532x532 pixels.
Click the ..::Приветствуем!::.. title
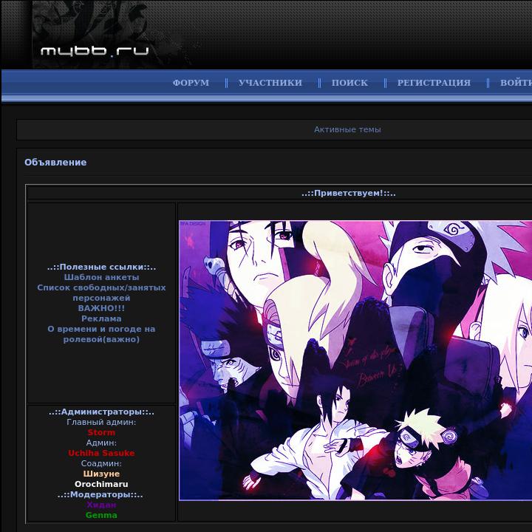[349, 193]
